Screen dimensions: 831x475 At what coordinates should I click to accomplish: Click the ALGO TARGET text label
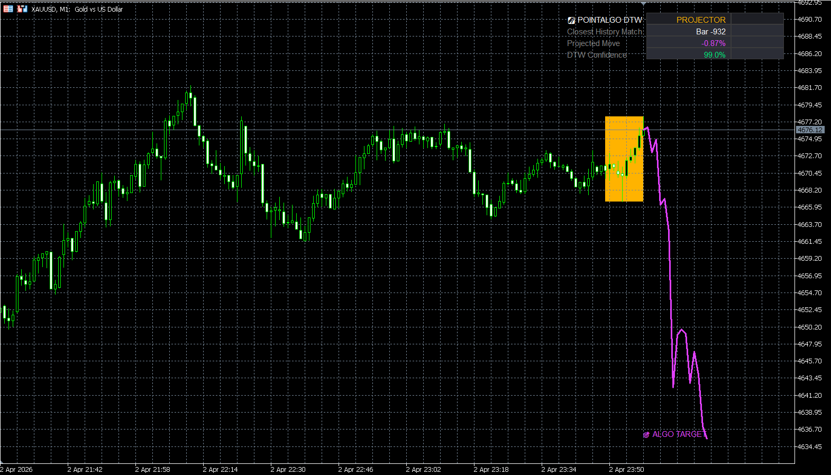pos(677,434)
